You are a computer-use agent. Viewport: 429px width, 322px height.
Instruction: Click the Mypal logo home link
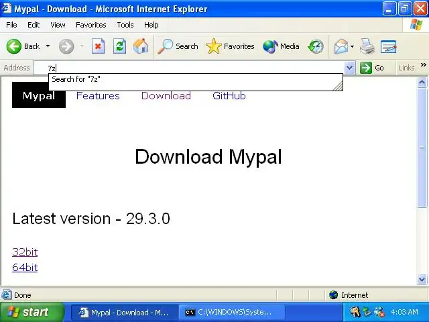pyautogui.click(x=39, y=96)
